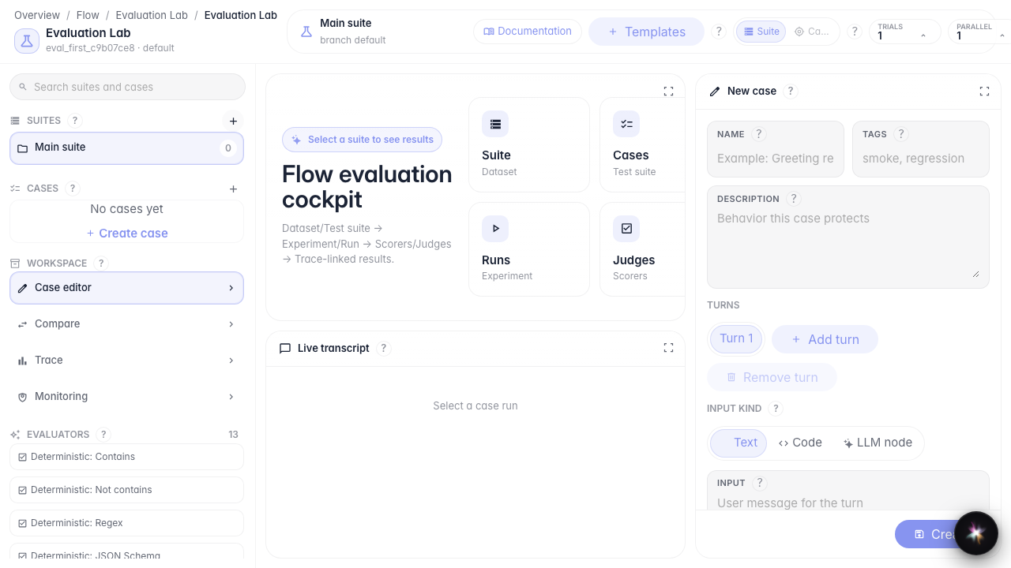Image resolution: width=1011 pixels, height=568 pixels.
Task: Add a new case with plus icon
Action: pos(233,189)
